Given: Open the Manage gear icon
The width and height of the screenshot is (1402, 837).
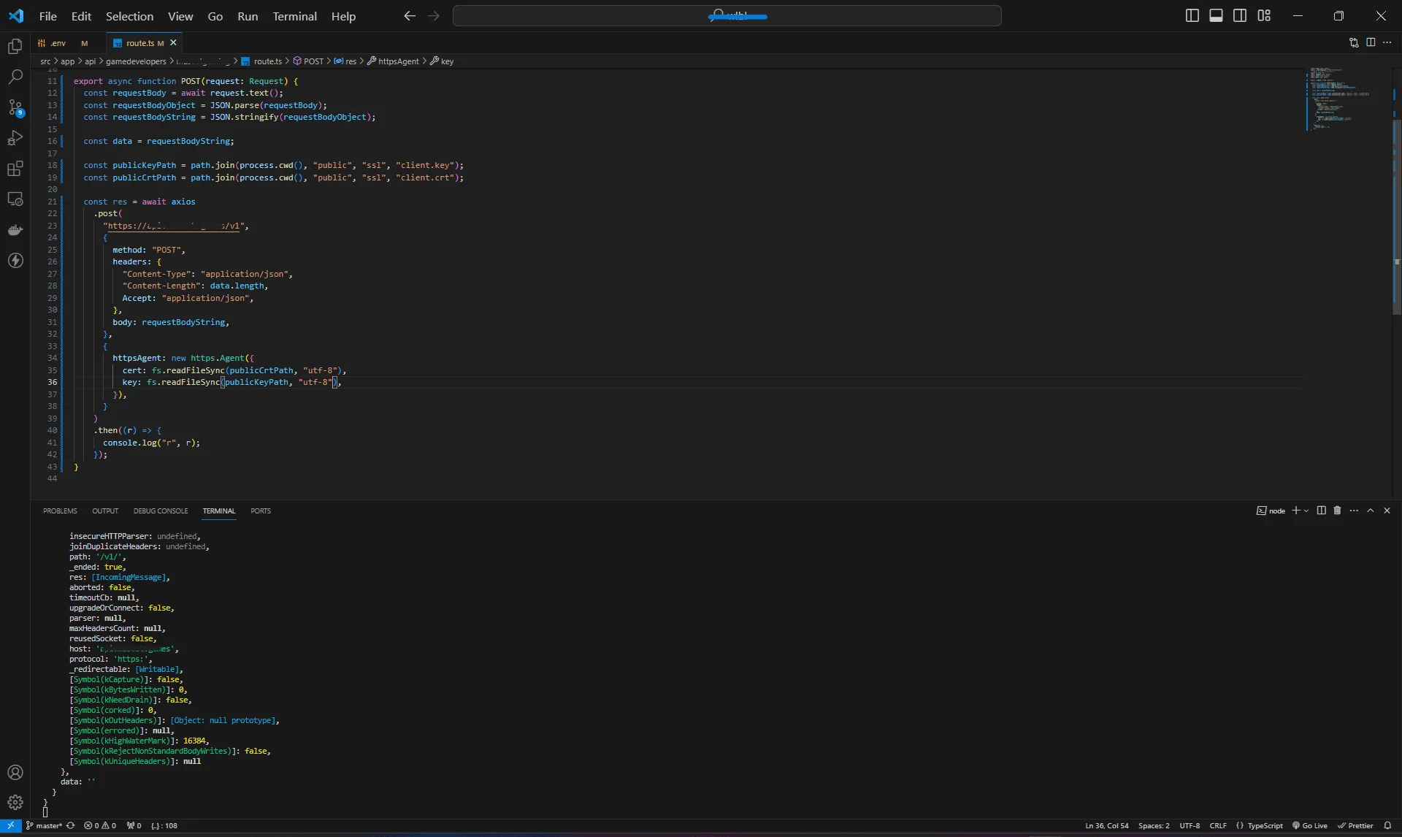Looking at the screenshot, I should (x=15, y=803).
